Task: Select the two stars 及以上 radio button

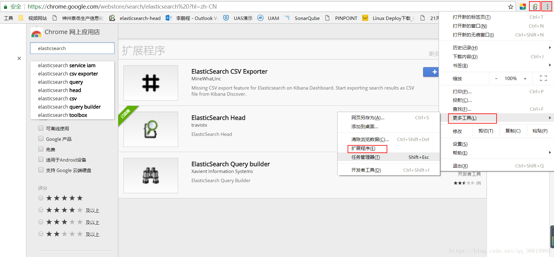Action: coord(41,234)
